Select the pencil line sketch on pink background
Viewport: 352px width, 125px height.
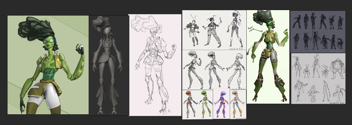click(x=155, y=65)
